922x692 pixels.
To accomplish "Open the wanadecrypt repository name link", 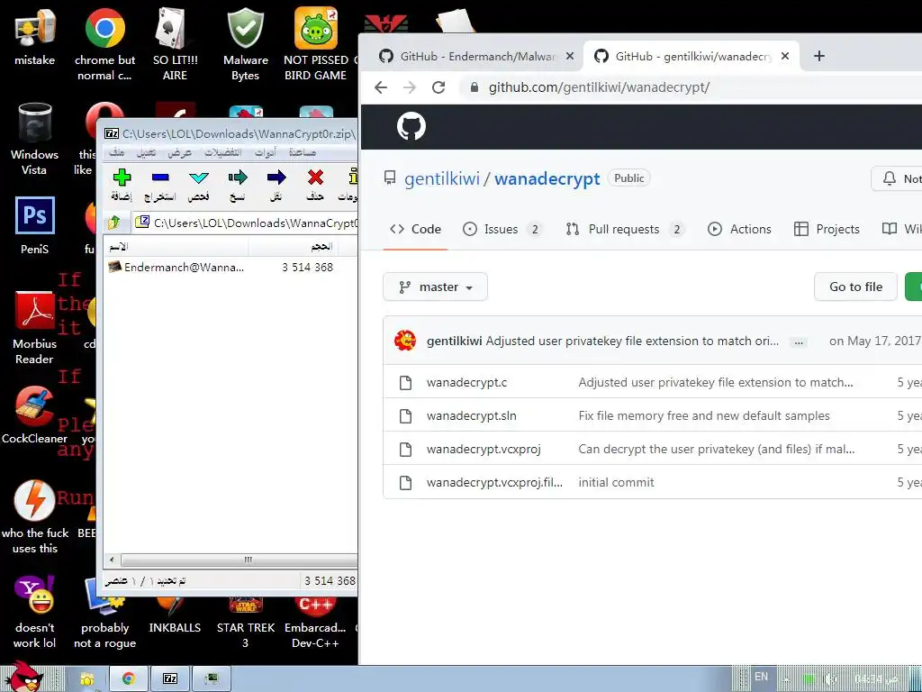I will tap(547, 178).
